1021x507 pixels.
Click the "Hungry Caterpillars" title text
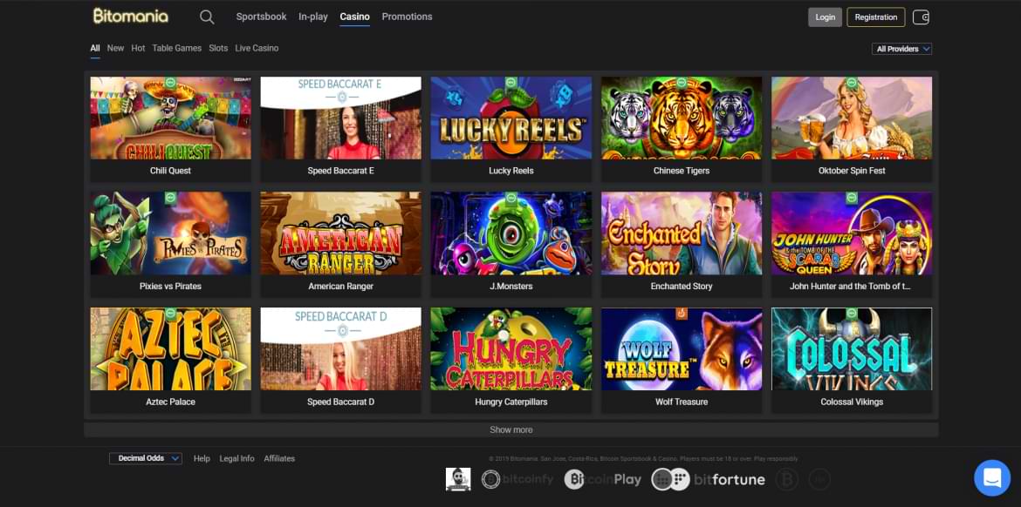coord(511,402)
